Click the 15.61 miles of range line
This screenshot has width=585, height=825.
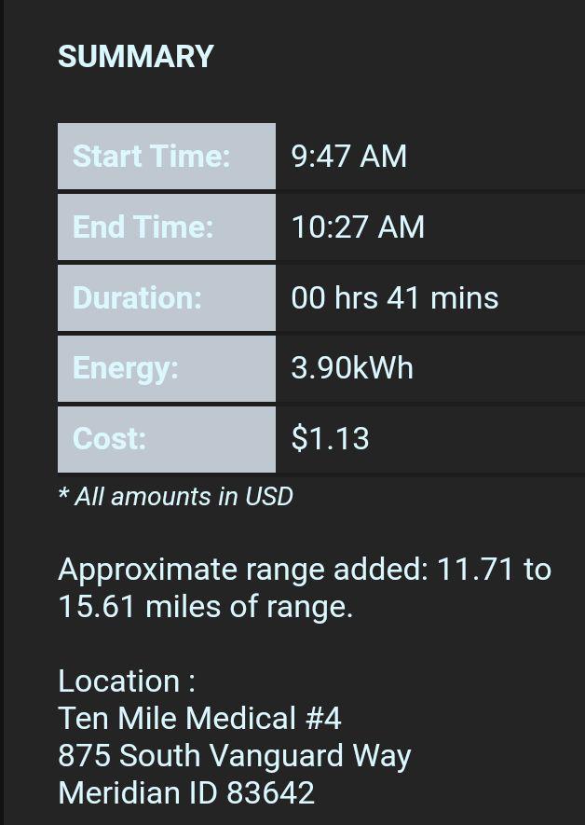coord(205,607)
